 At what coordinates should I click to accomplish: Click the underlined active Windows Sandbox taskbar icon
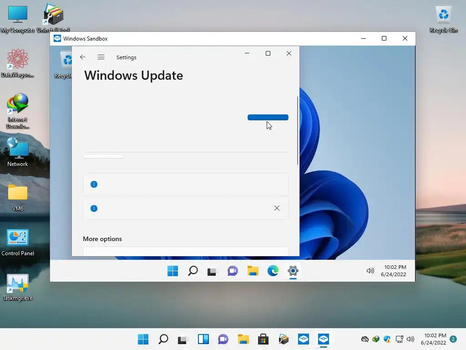coord(324,339)
